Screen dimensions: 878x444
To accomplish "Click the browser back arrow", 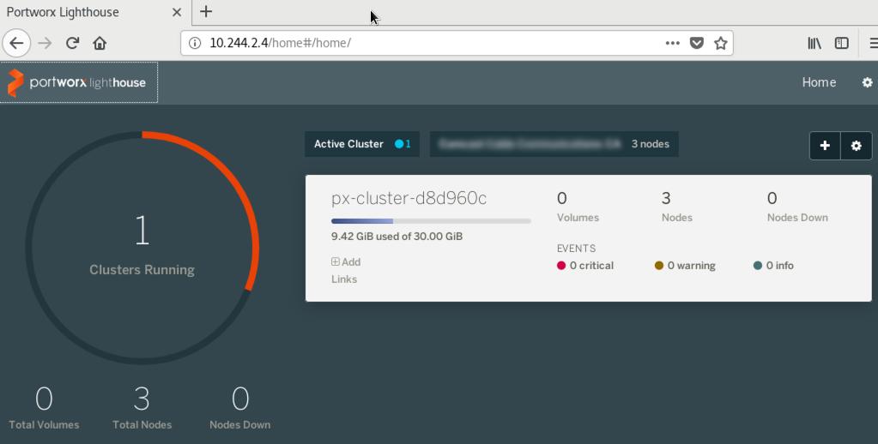I will tap(16, 43).
